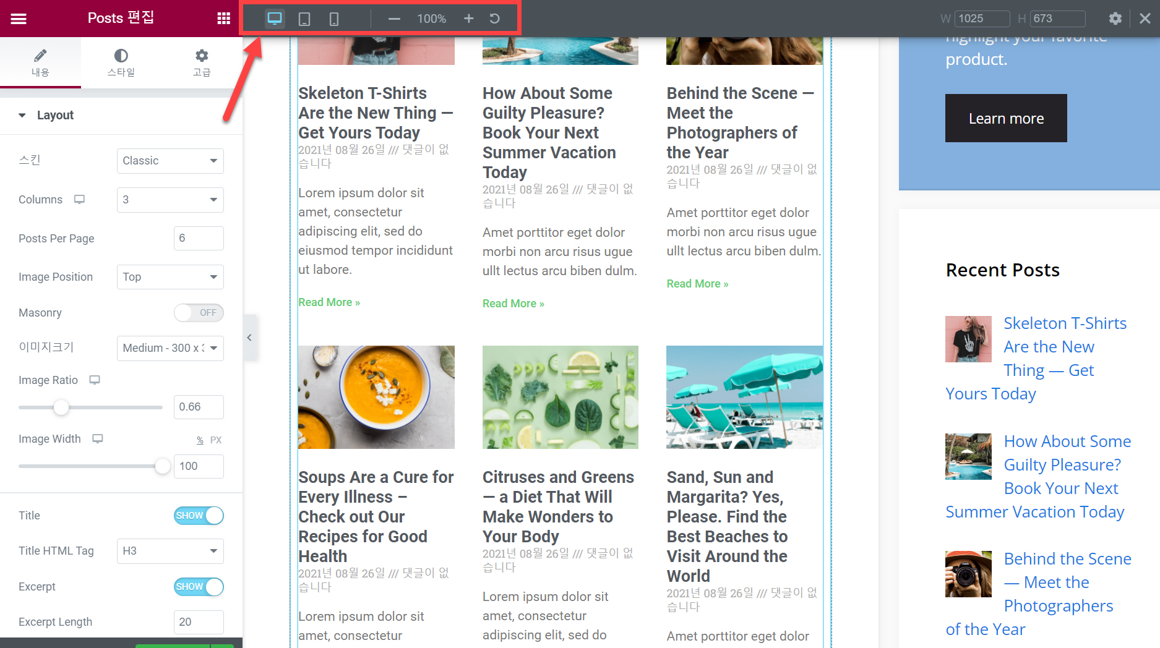Open the Columns dropdown showing 3

(x=170, y=200)
